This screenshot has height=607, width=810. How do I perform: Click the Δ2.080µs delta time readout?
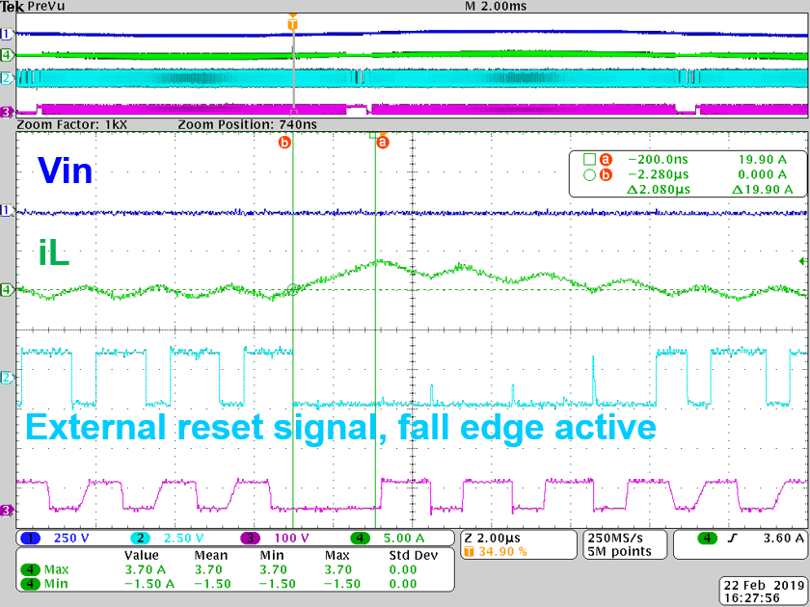click(658, 190)
